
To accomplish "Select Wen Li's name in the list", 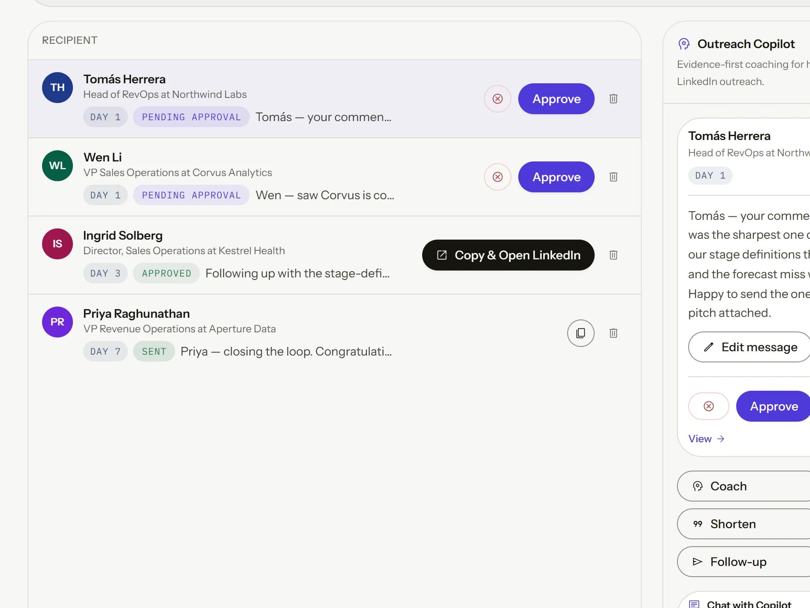I will (x=103, y=158).
